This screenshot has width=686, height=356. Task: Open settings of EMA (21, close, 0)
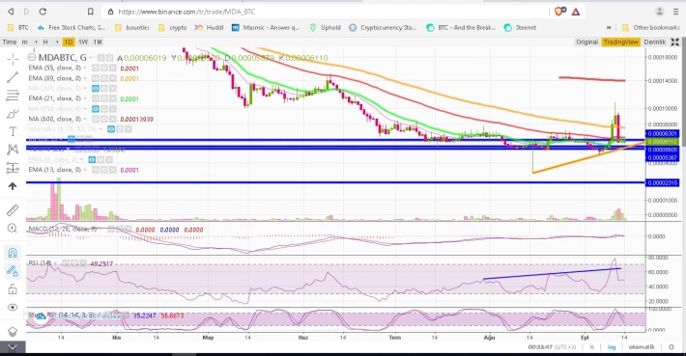[103, 98]
